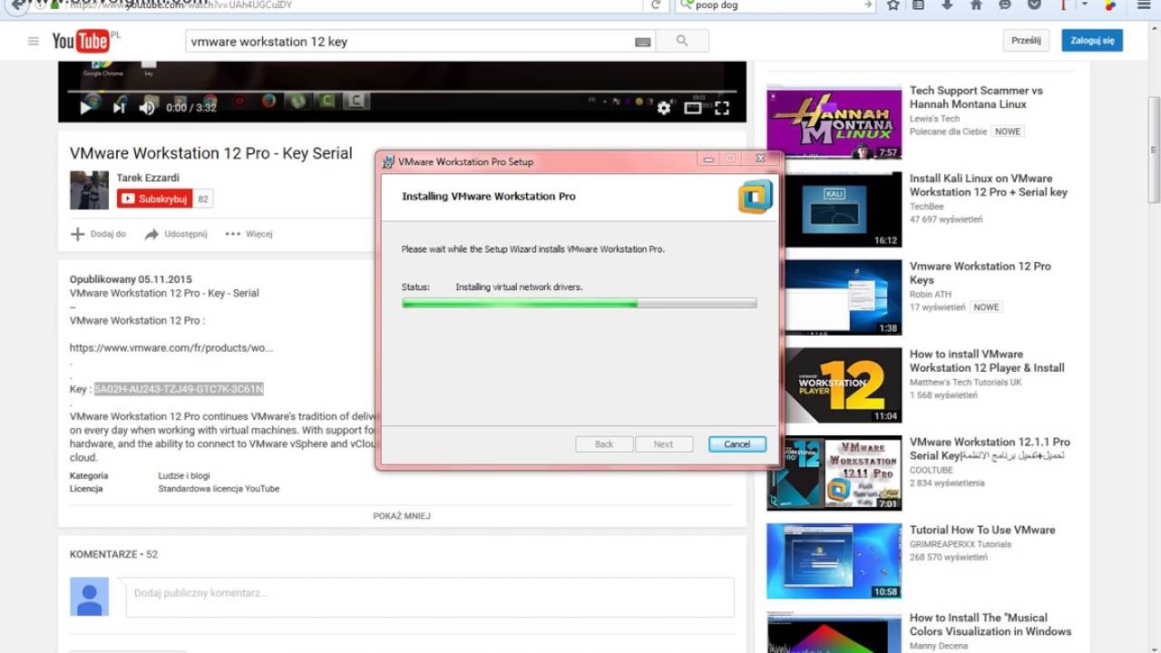The height and width of the screenshot is (653, 1161).
Task: Open the vmware.com product link in description
Action: click(171, 348)
